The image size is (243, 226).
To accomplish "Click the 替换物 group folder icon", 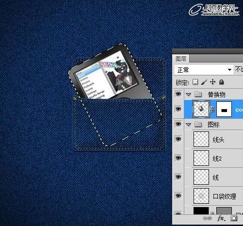I will pos(198,94).
